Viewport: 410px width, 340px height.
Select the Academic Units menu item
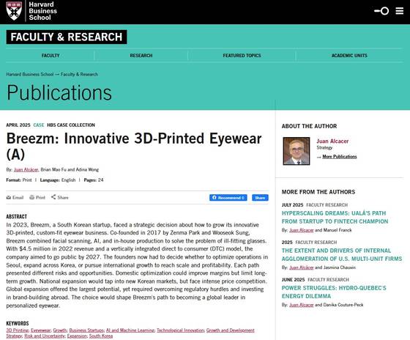tap(349, 56)
